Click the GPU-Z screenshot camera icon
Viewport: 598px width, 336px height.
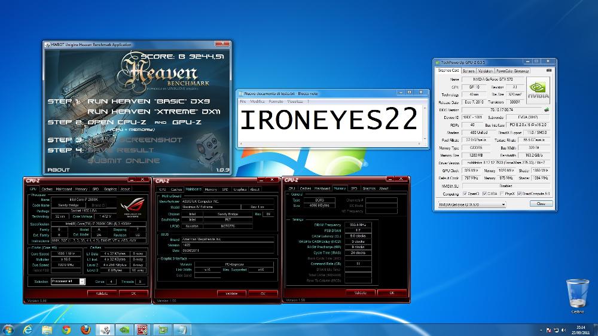[x=549, y=71]
